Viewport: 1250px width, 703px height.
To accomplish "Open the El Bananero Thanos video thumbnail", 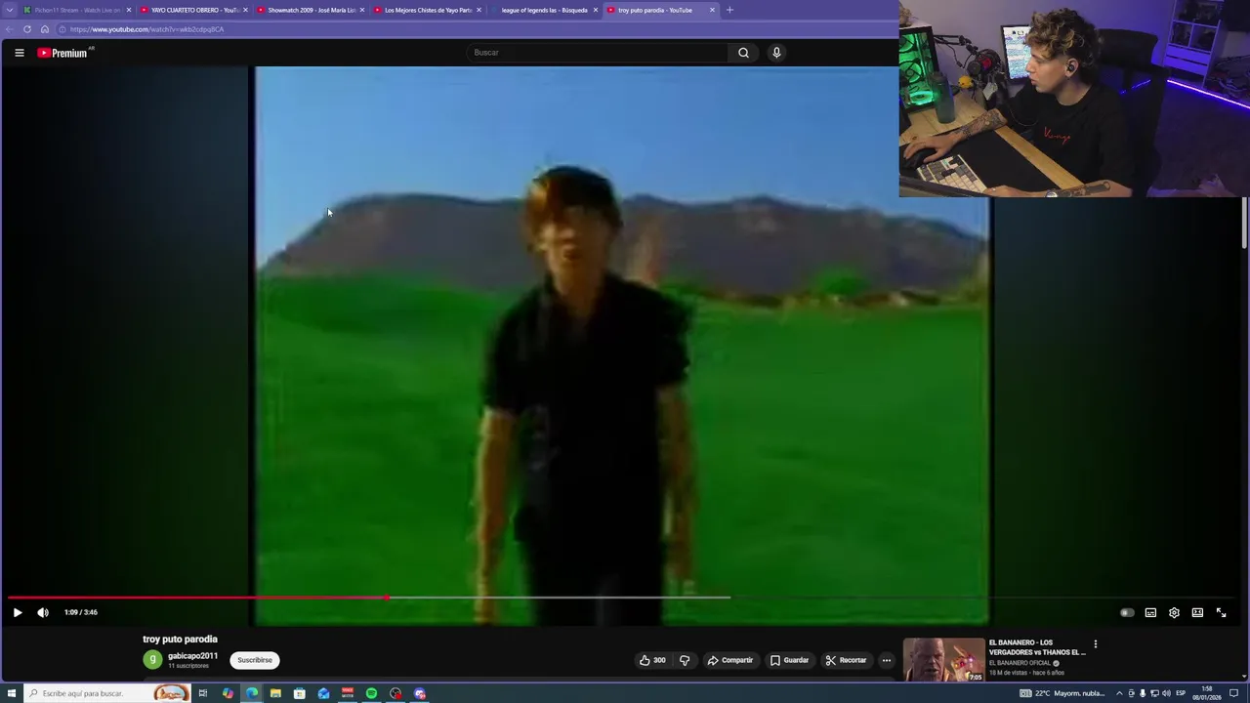I will (x=943, y=660).
